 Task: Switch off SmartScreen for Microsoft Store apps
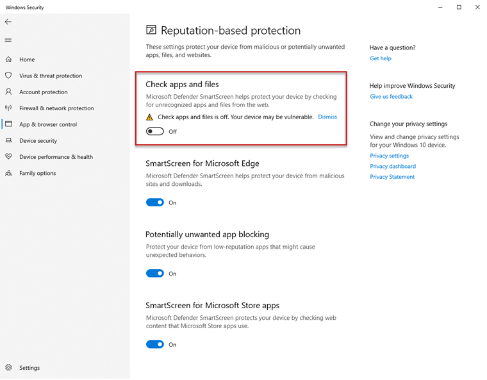point(155,344)
